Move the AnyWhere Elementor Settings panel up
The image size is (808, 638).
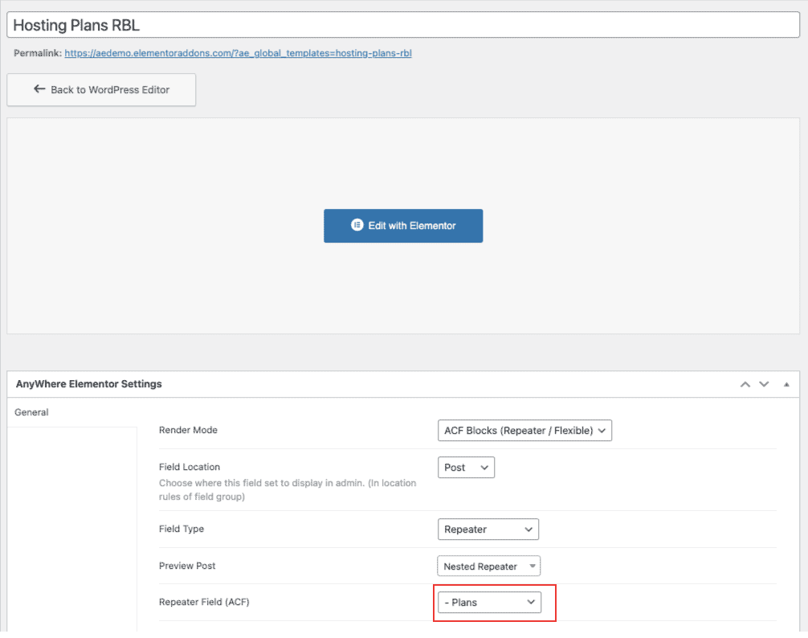click(x=745, y=384)
